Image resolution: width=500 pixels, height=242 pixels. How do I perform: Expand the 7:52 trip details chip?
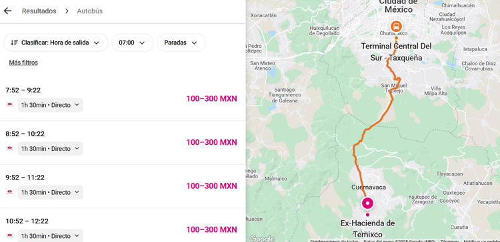51,105
